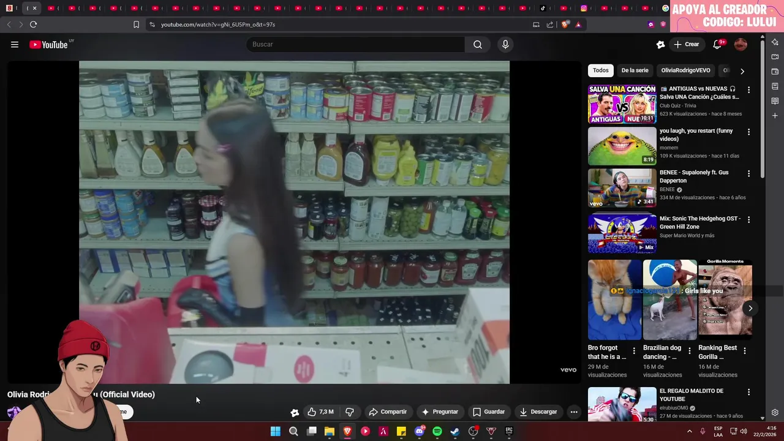Bookmark this page with the bookmark icon
Viewport: 784px width, 441px height.
136,24
